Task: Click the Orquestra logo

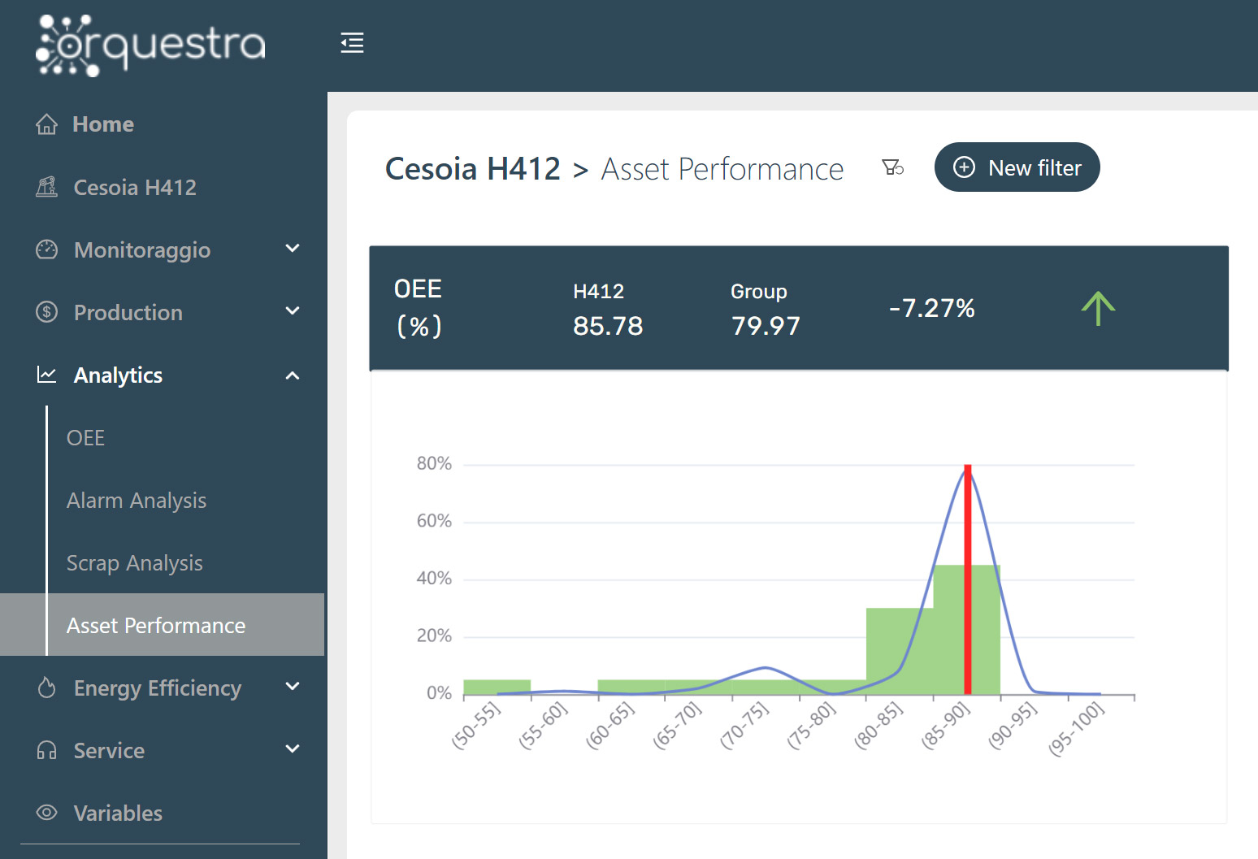Action: (x=150, y=46)
